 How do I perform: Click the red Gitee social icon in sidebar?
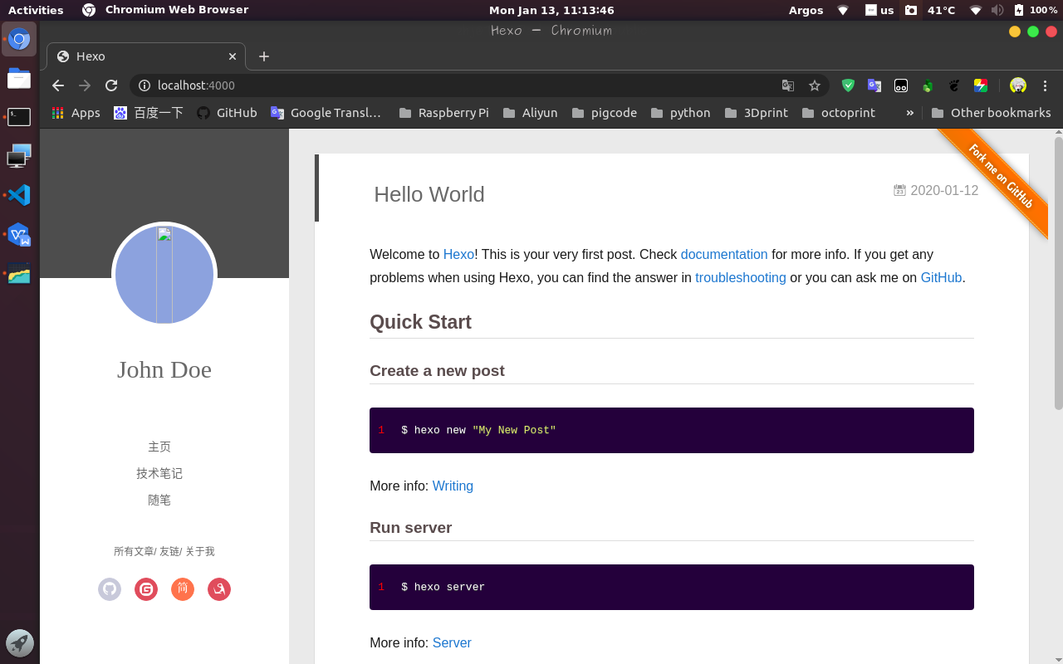[146, 589]
